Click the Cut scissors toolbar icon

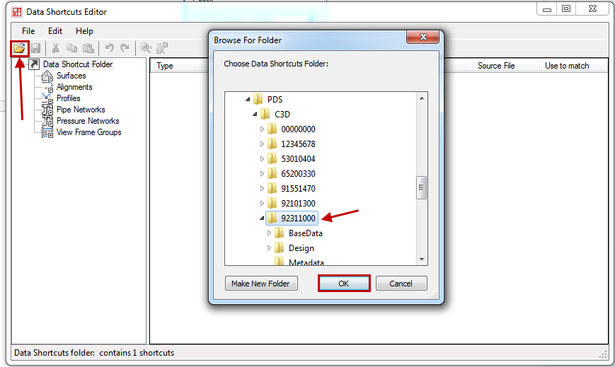pos(56,48)
